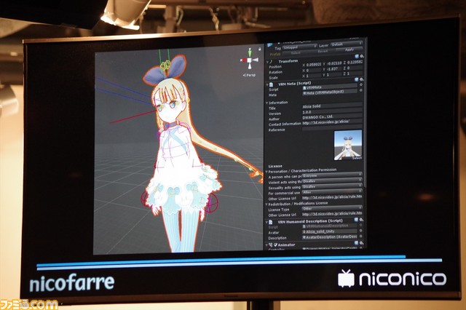This screenshot has width=466, height=310.
Task: Click the Title field 'Alicia Solid'
Action: [x=332, y=106]
